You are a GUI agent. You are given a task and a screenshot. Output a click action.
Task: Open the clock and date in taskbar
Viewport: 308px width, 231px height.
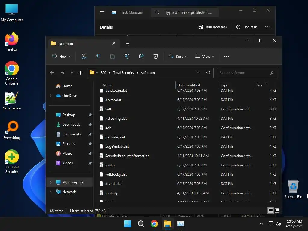point(294,224)
